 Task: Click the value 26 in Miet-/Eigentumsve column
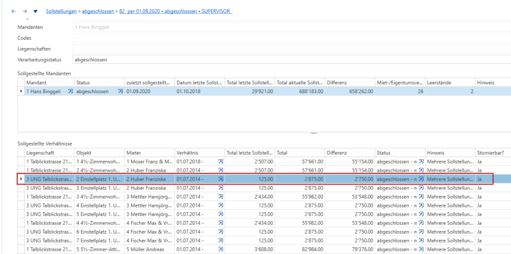click(x=400, y=92)
